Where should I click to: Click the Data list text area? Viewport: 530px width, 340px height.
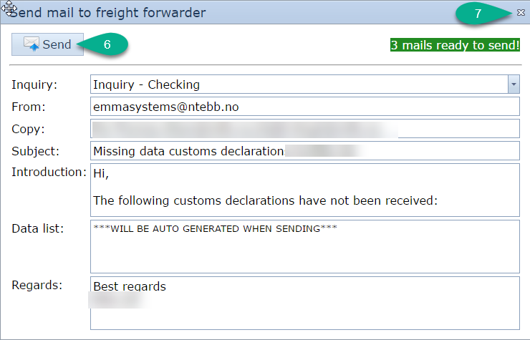point(304,246)
